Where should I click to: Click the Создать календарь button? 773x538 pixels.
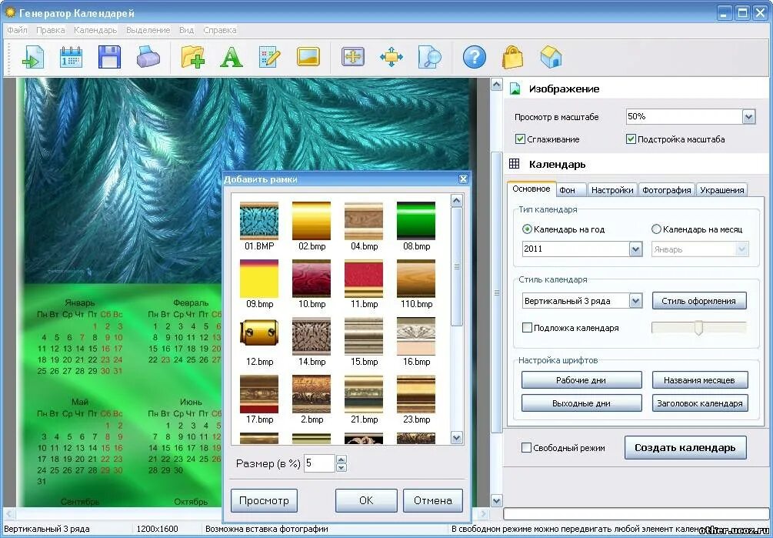[685, 448]
